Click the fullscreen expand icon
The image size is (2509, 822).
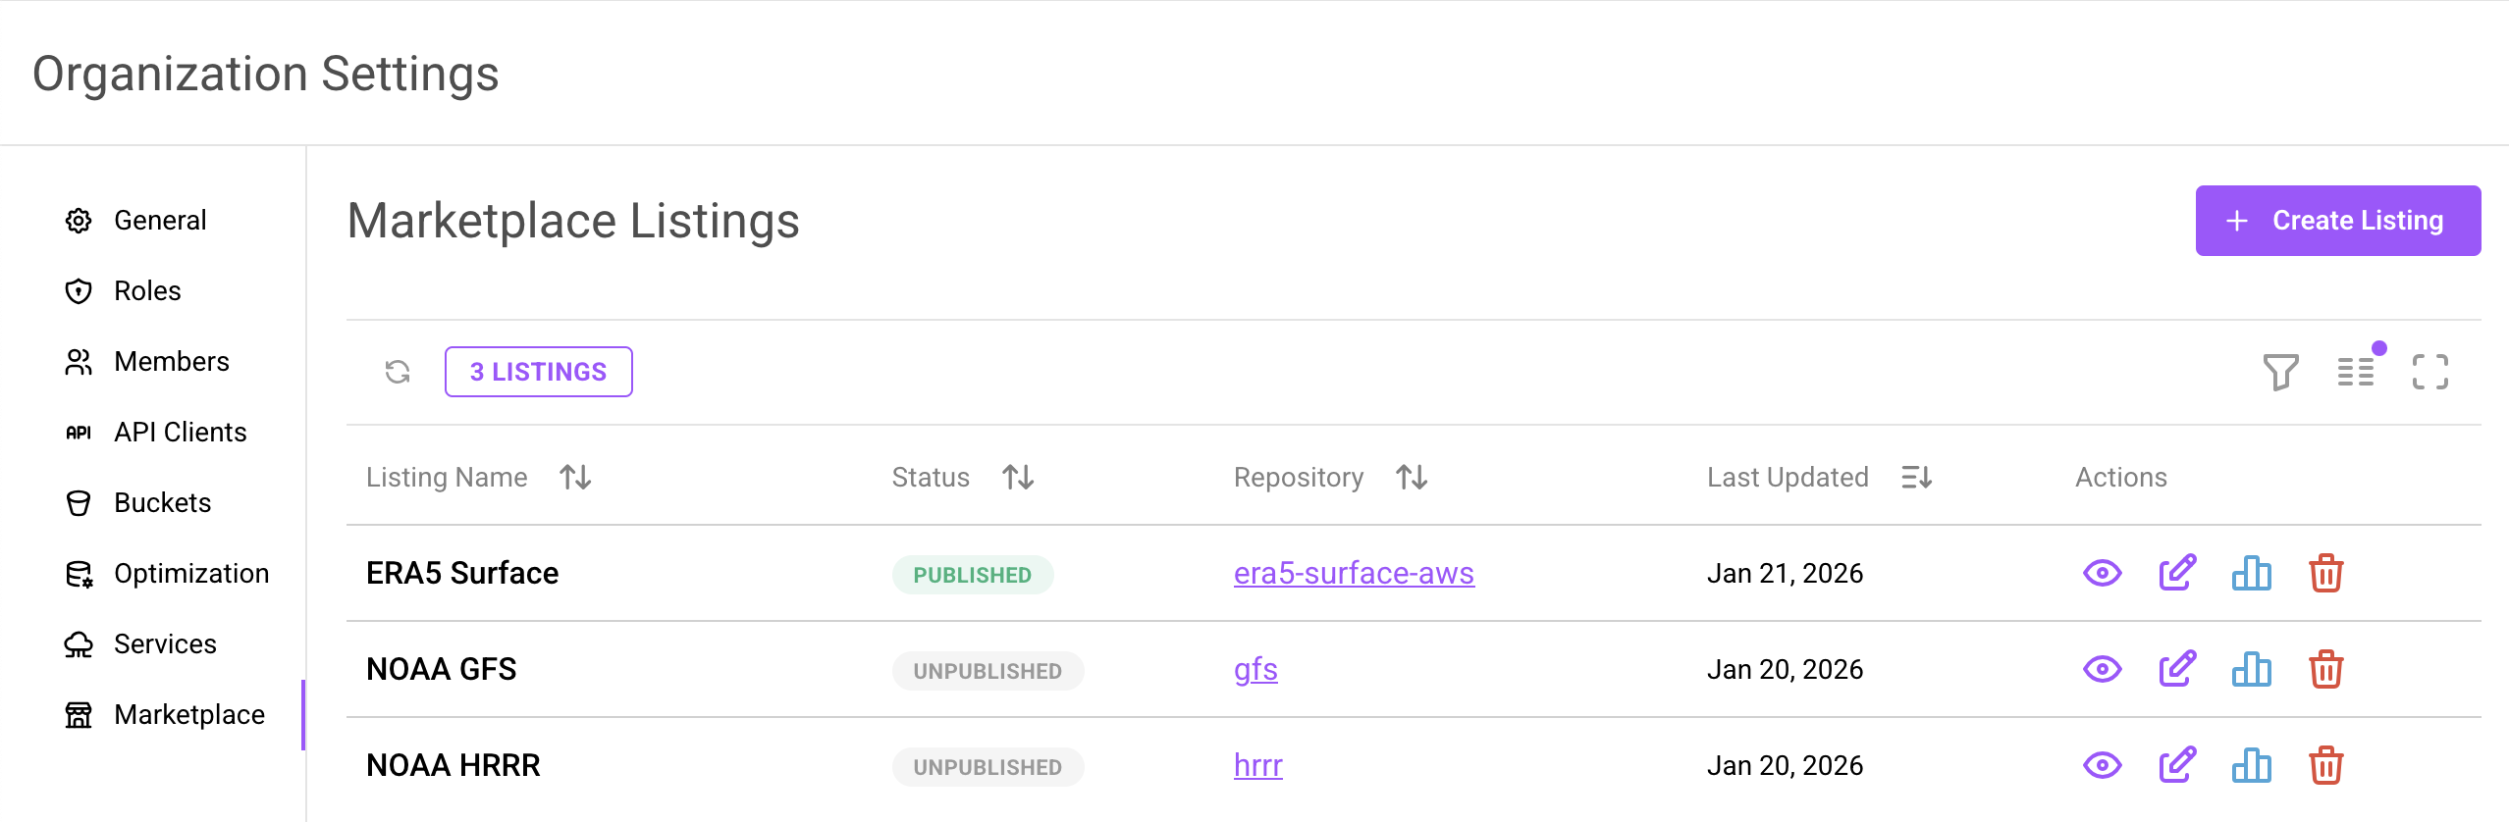[x=2431, y=373]
